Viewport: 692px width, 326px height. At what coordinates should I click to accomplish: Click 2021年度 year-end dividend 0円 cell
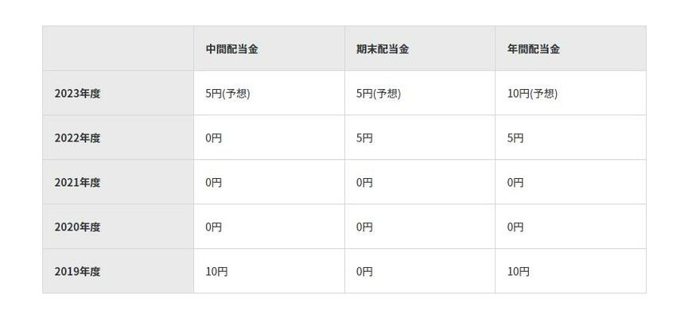tap(364, 182)
